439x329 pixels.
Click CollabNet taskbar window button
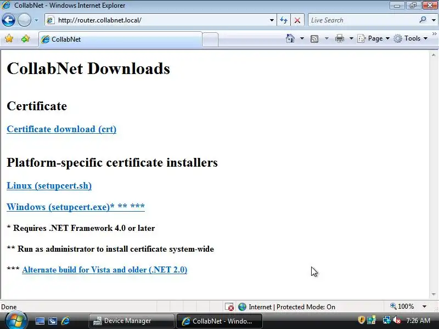219,321
